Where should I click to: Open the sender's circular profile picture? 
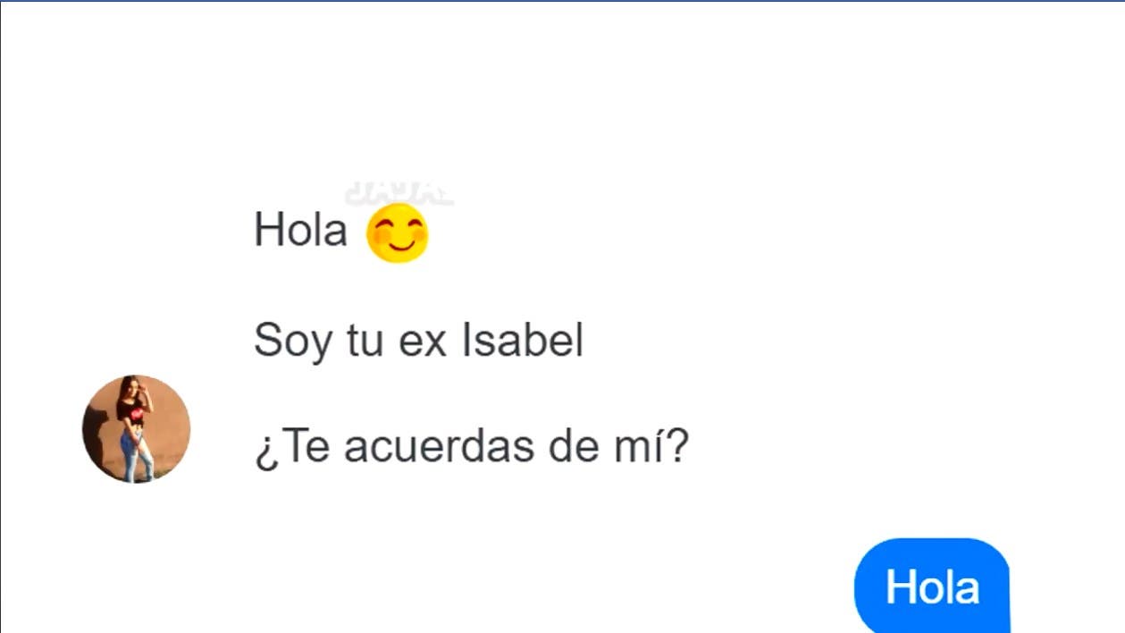pyautogui.click(x=136, y=429)
